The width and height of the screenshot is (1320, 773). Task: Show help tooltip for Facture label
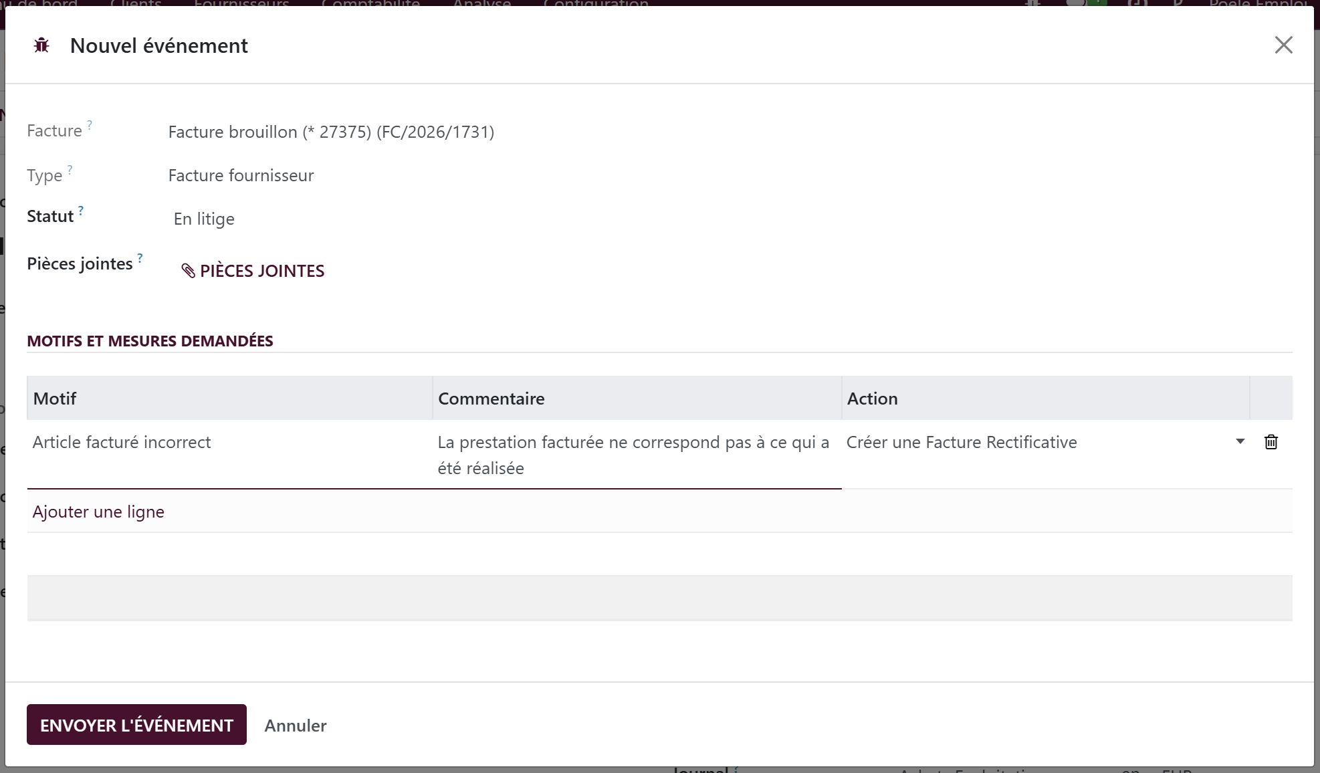pos(90,124)
